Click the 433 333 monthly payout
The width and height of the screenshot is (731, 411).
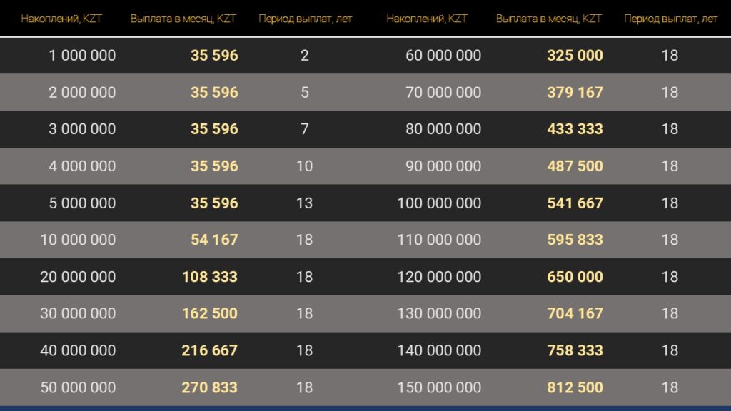click(x=575, y=129)
